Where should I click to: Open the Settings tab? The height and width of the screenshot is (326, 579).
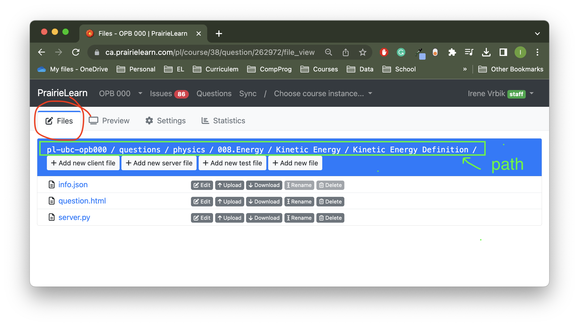pyautogui.click(x=165, y=121)
